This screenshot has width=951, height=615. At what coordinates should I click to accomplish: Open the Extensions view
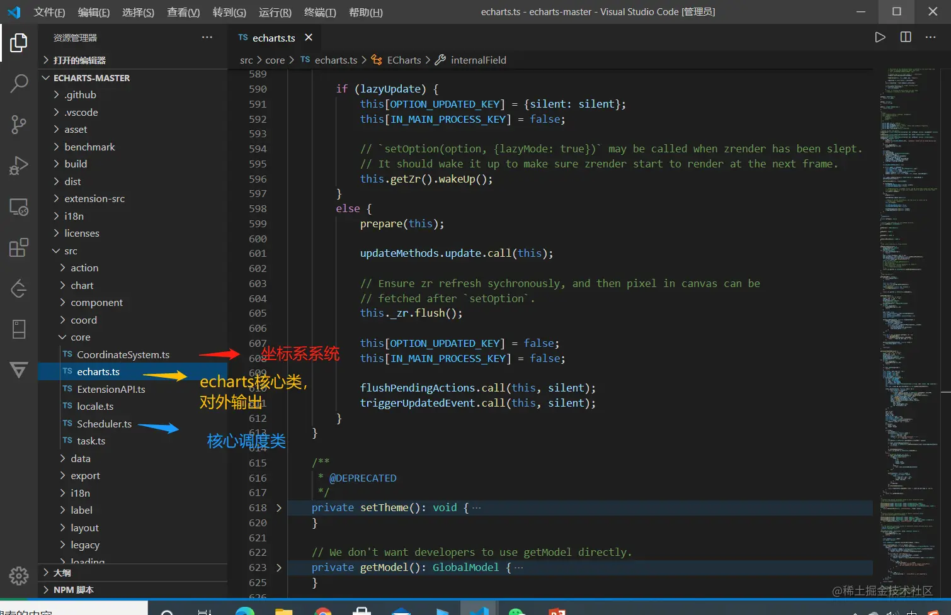19,247
